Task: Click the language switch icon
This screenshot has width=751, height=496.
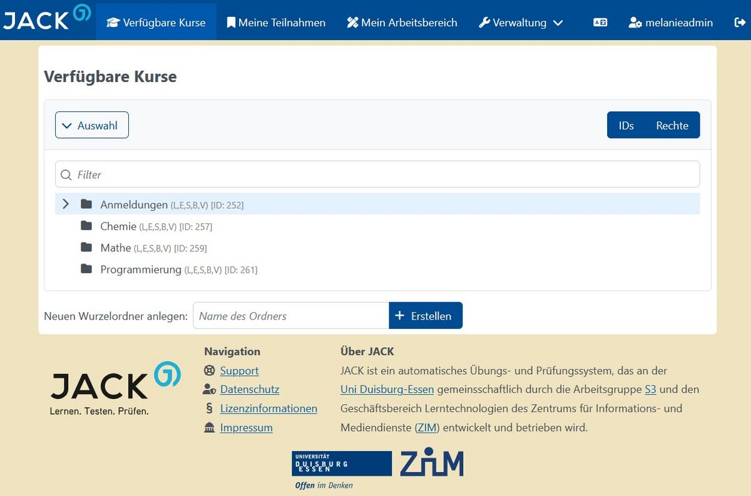Action: click(600, 23)
